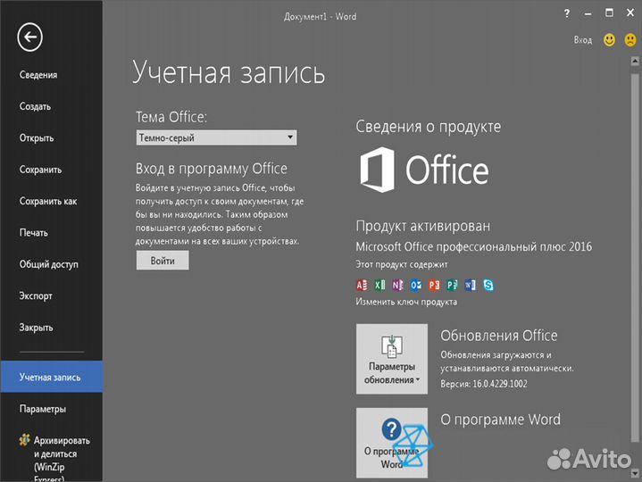Select Создать in the sidebar
This screenshot has height=482, width=642.
click(x=35, y=106)
